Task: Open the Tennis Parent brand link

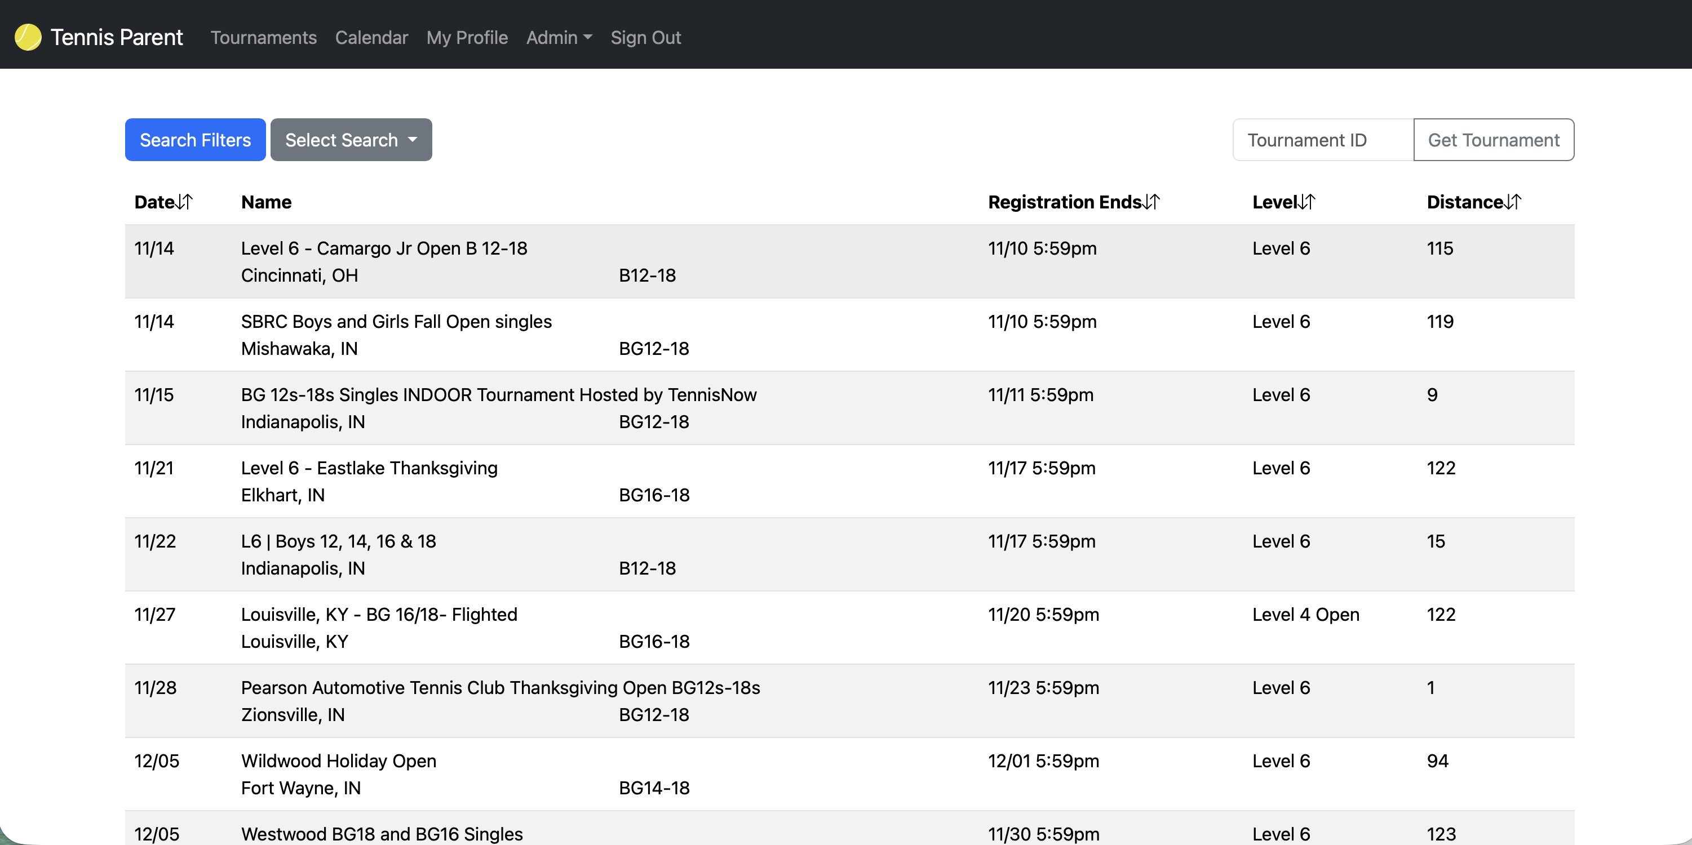Action: point(116,37)
